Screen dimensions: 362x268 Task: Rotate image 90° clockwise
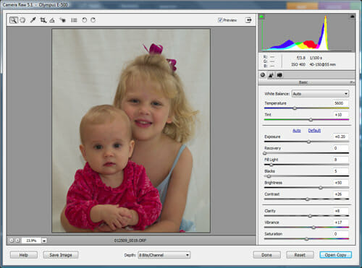[93, 20]
